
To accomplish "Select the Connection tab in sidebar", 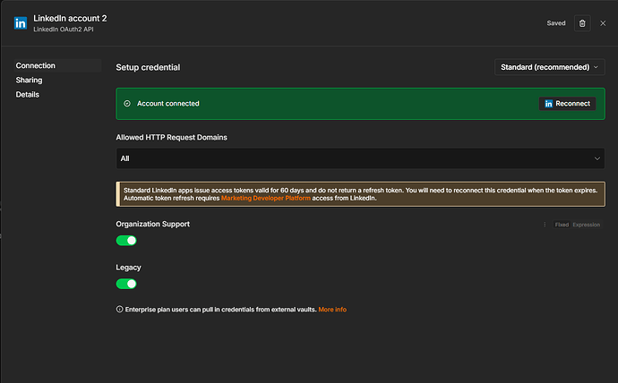I will point(36,65).
